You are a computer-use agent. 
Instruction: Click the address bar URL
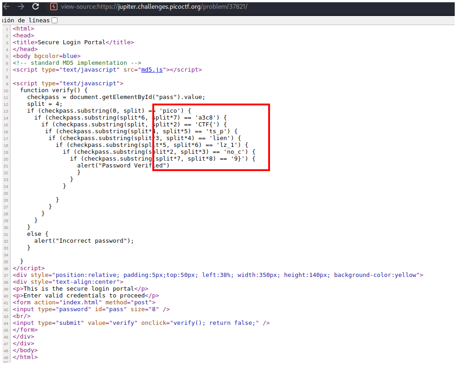[155, 7]
